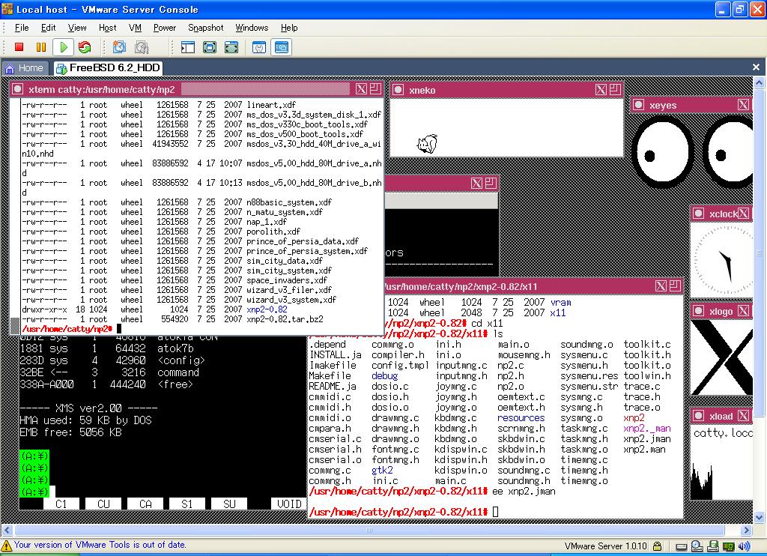Open the VM menu

click(135, 28)
